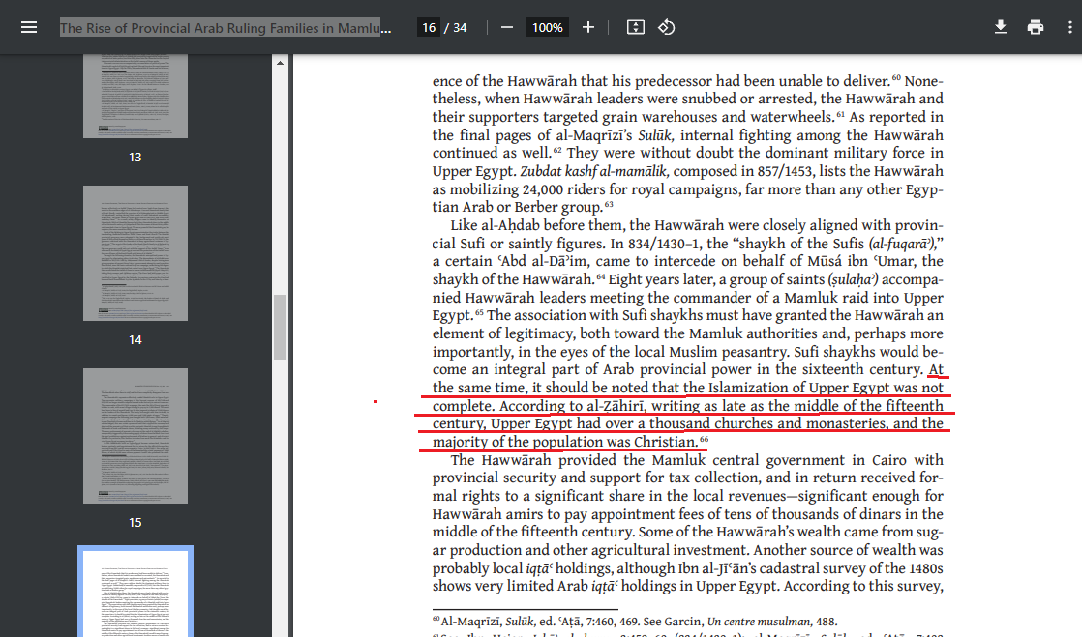Screen dimensions: 1082x637
Task: Click thumbnail label '13'
Action: tap(135, 158)
